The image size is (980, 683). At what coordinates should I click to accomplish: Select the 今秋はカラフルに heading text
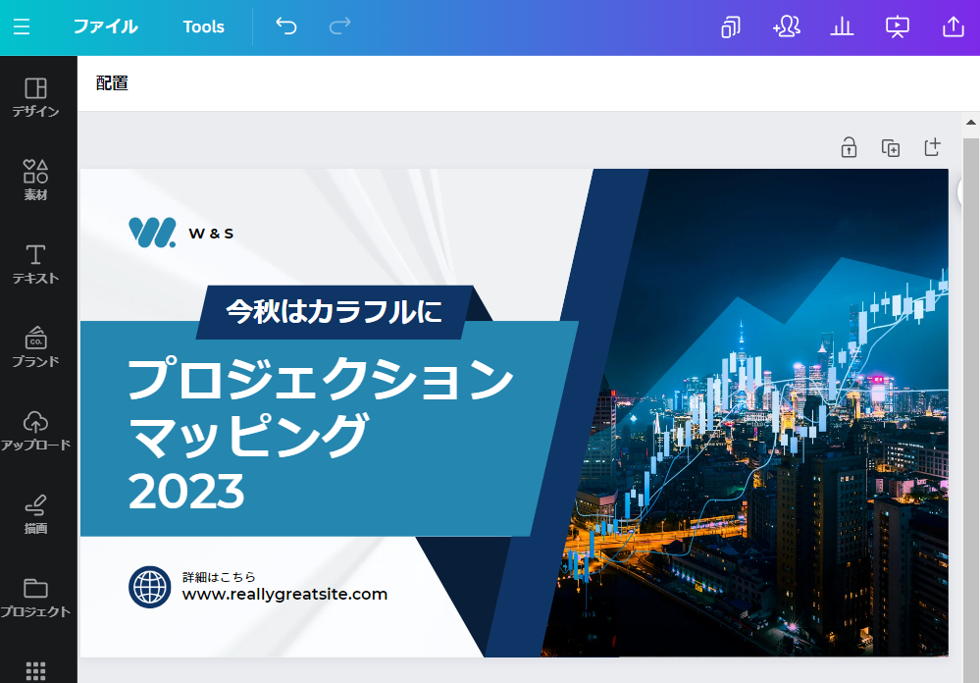[334, 311]
